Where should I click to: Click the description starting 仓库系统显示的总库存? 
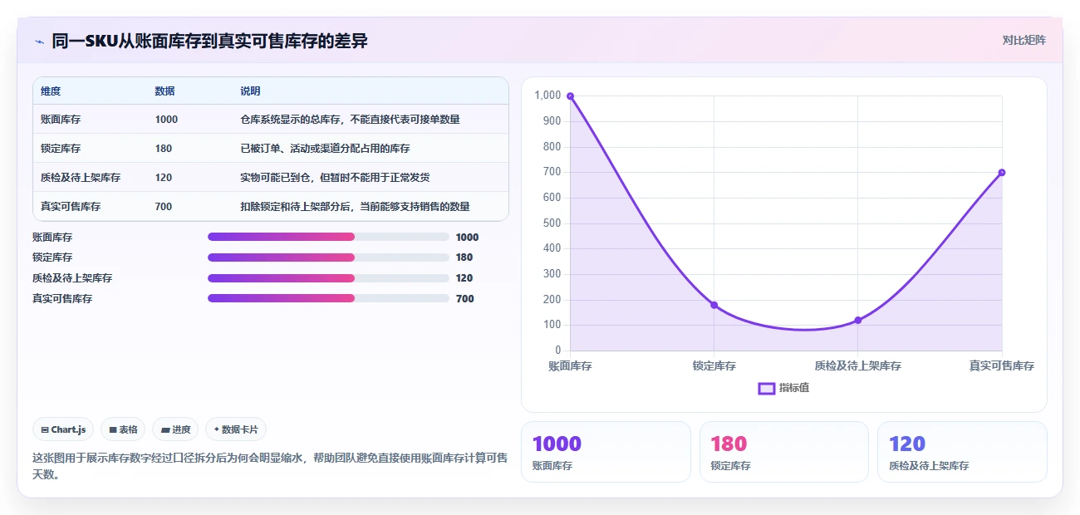(350, 120)
